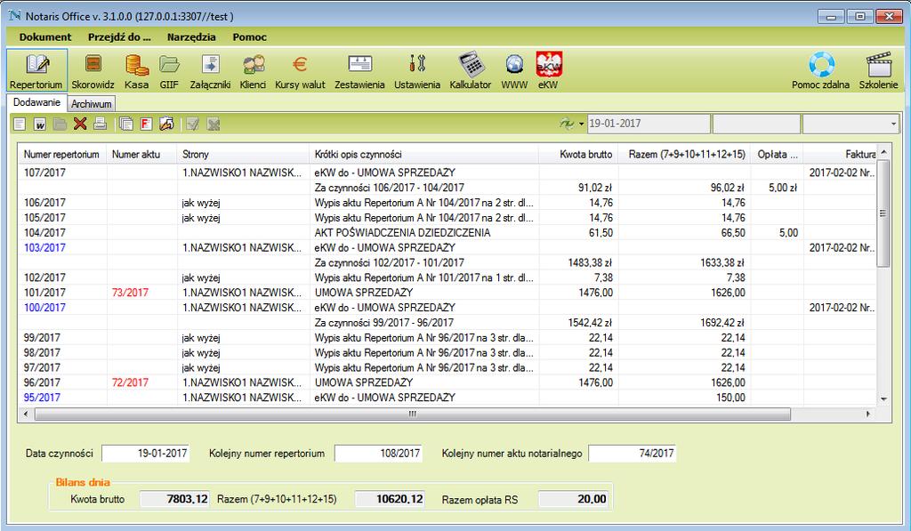Open the Pomoc menu
The height and width of the screenshot is (531, 911).
click(250, 37)
